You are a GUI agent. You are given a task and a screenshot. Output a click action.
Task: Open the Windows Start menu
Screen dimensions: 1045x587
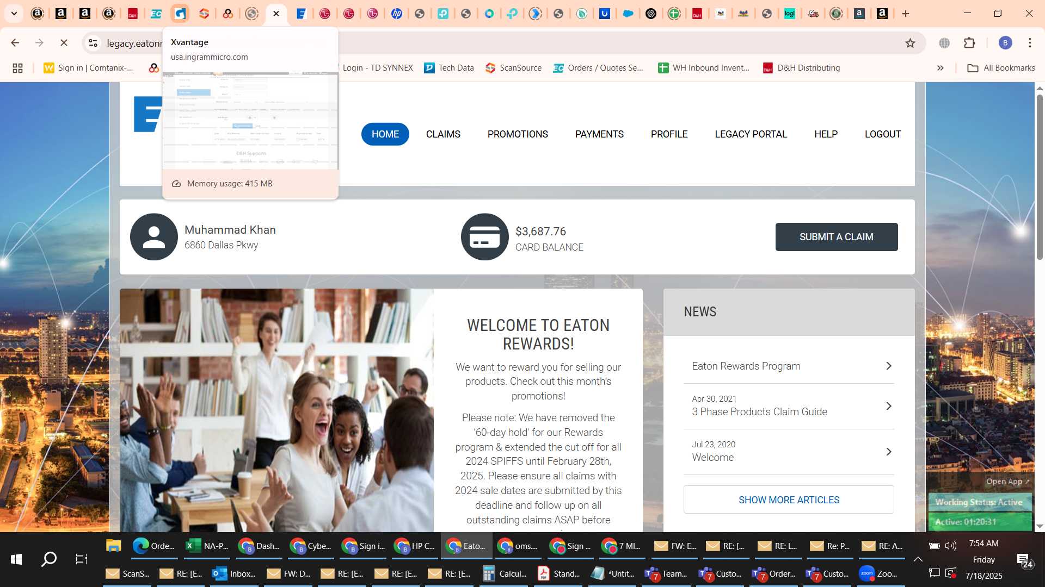point(16,559)
